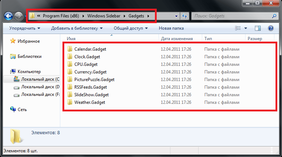Click the Computer icon in sidebar

tap(13, 71)
